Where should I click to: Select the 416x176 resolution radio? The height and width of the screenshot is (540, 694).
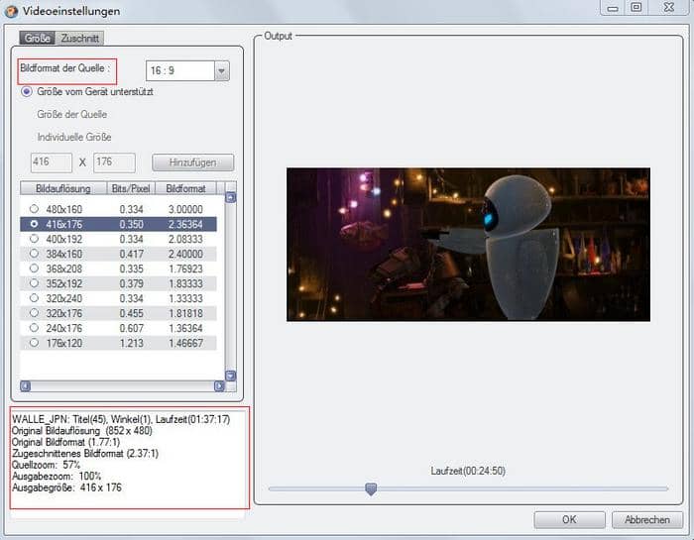(x=34, y=224)
